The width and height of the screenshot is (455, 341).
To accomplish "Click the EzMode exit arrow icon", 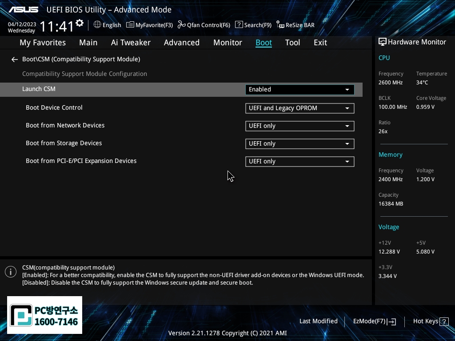I will point(391,321).
